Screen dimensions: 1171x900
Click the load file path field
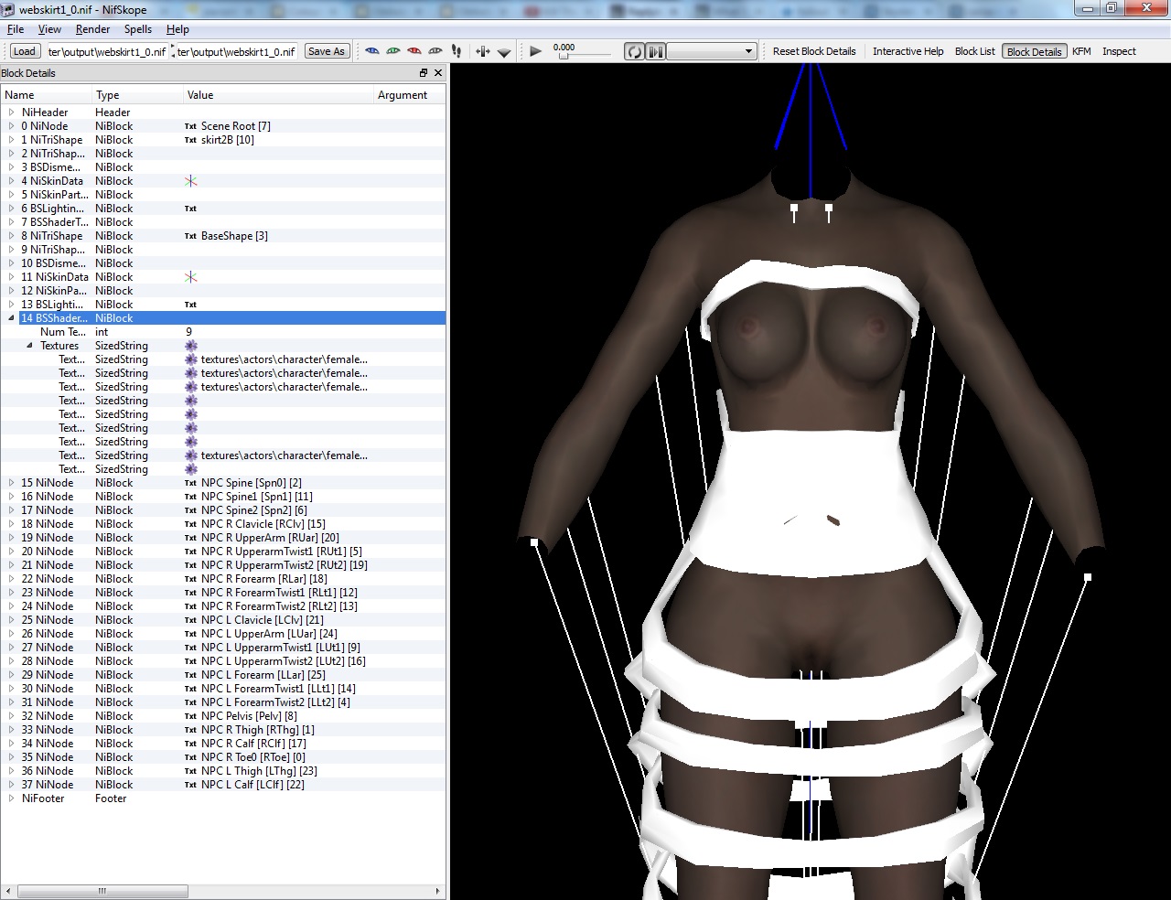click(x=106, y=51)
